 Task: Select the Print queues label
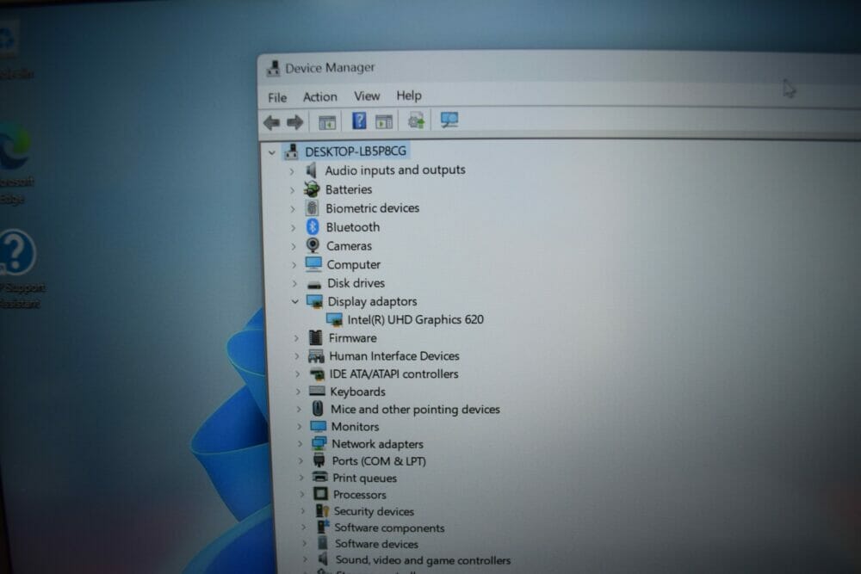pos(364,478)
